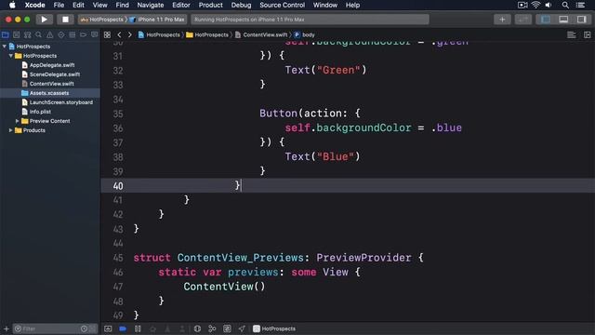Toggle the inspectors panel visibility
This screenshot has height=335, width=595.
pos(581,20)
